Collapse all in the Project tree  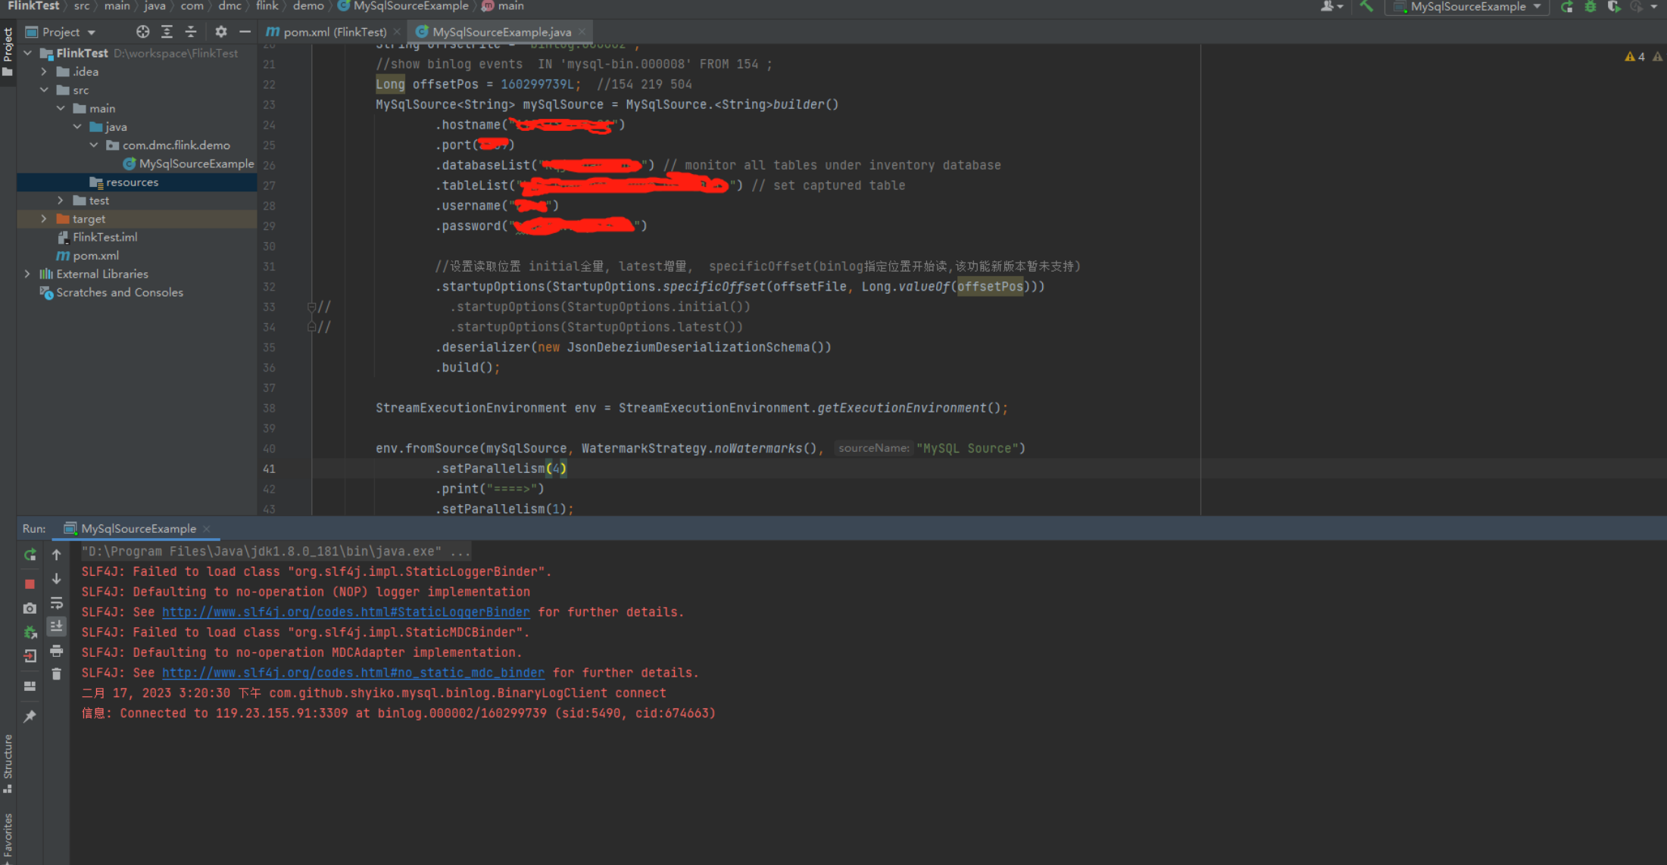tap(191, 32)
